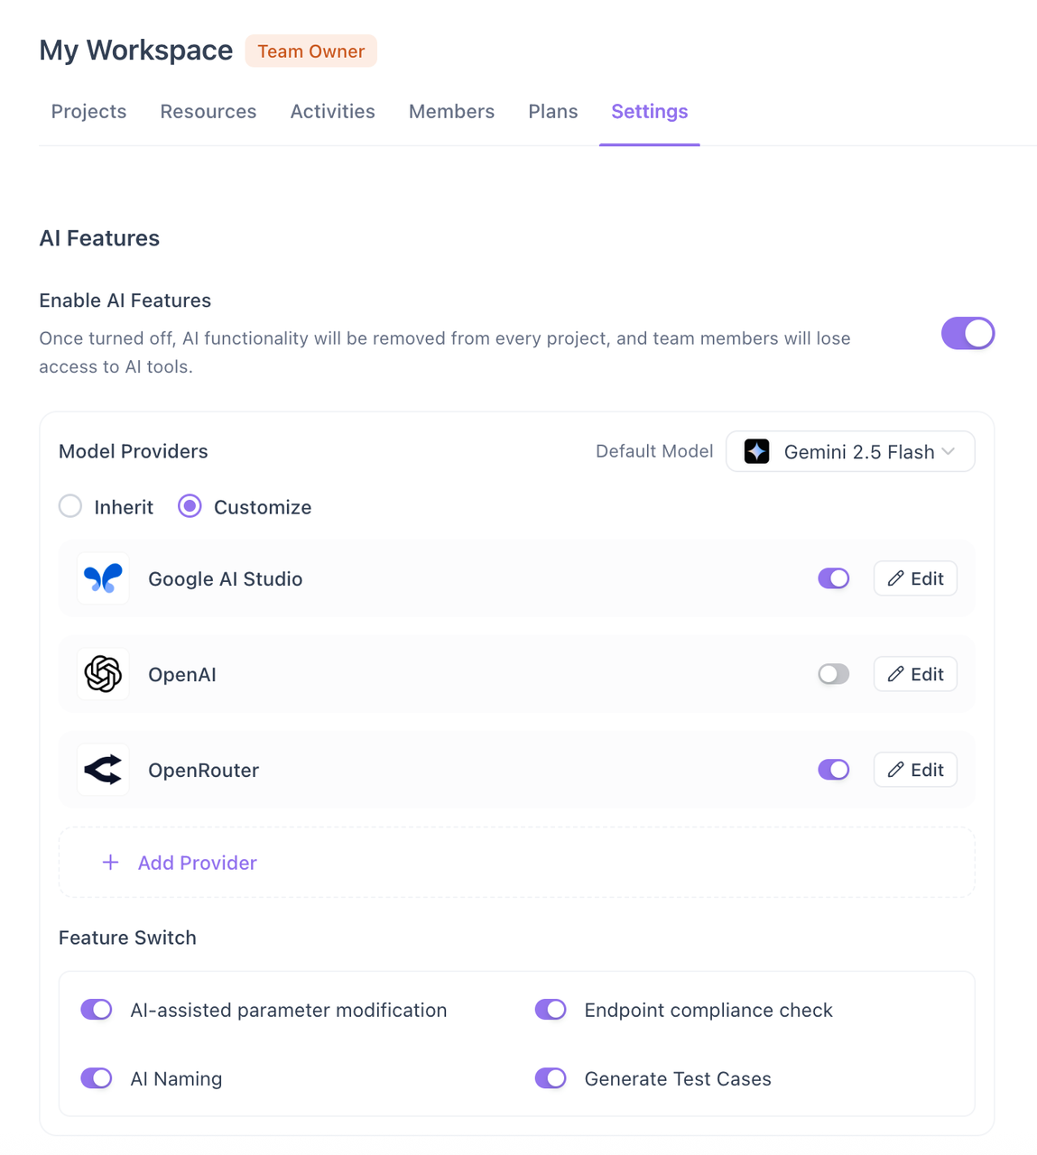Select the Inherit radio option
Viewport: 1037px width, 1155px height.
(70, 506)
